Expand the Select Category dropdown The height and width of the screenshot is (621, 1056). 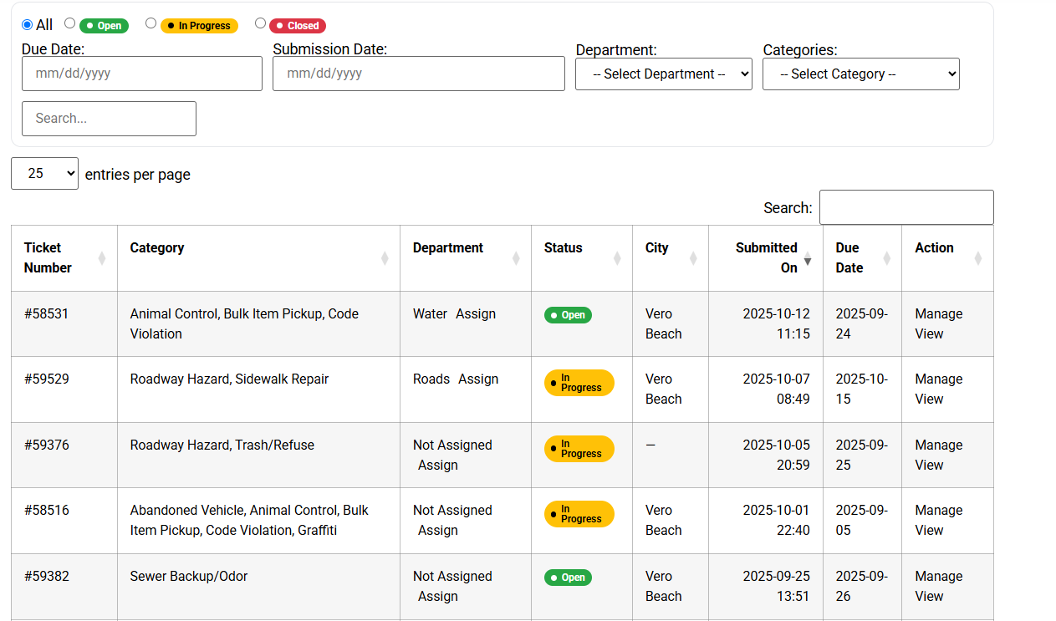tap(860, 74)
